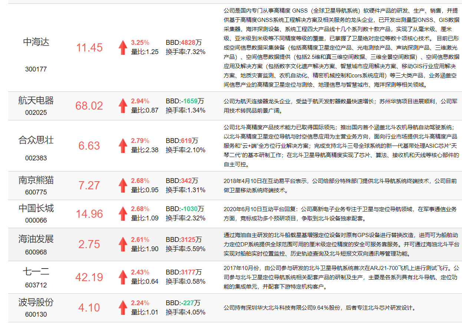This screenshot has height=323, width=462.
Task: Click 量比:0.64 for 七一二
Action: point(145,282)
